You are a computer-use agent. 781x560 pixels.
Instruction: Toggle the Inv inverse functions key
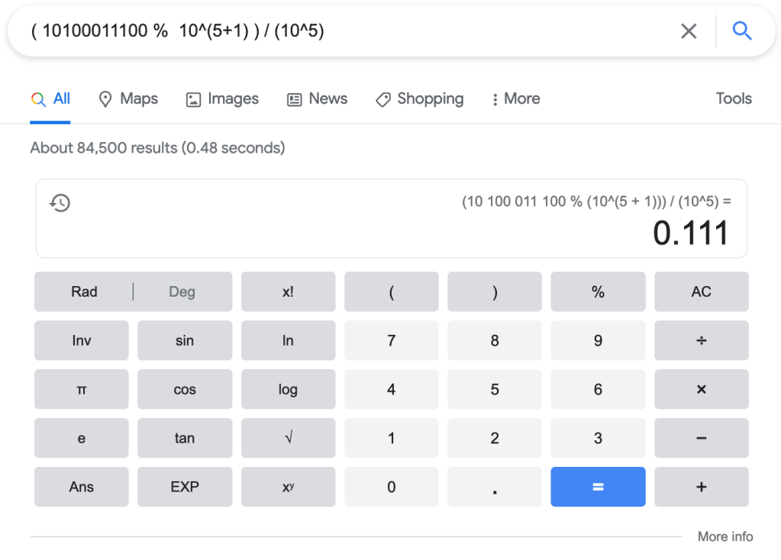click(x=82, y=341)
